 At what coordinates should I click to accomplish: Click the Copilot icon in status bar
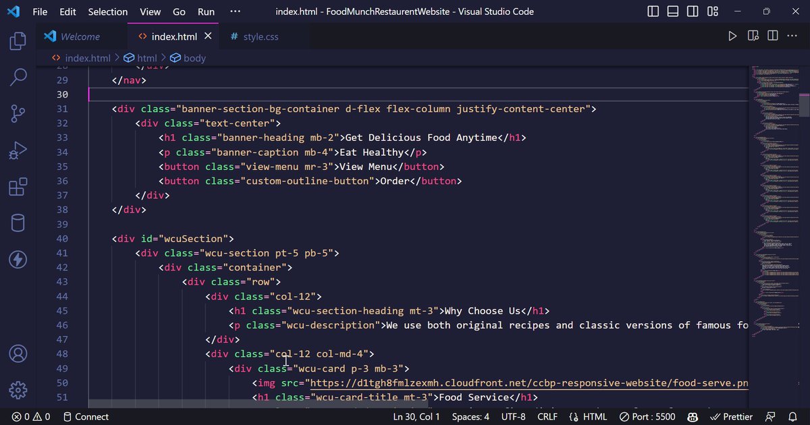[x=691, y=417]
